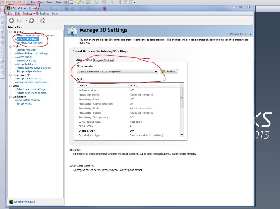Image resolution: width=280 pixels, height=209 pixels.
Task: Open dropdown arrow beside SolidWorks Open icon
Action: tap(84, 2)
